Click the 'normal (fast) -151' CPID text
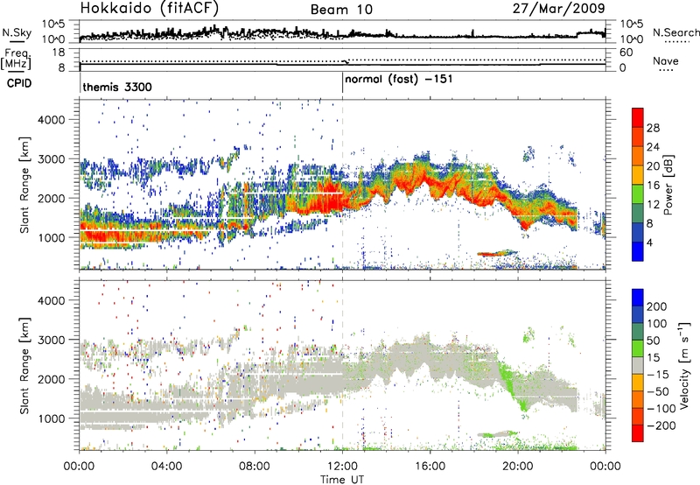 (x=399, y=80)
